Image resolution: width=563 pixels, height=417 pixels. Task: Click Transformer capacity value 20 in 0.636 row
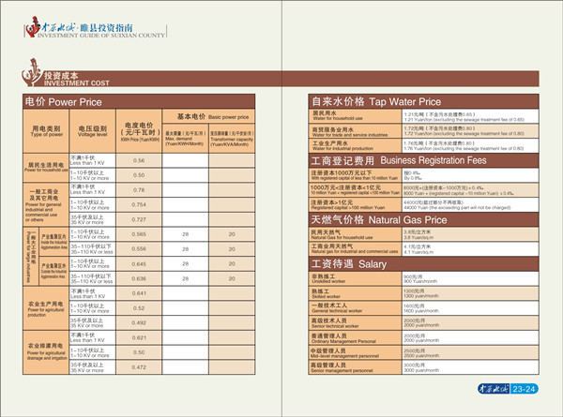click(232, 278)
